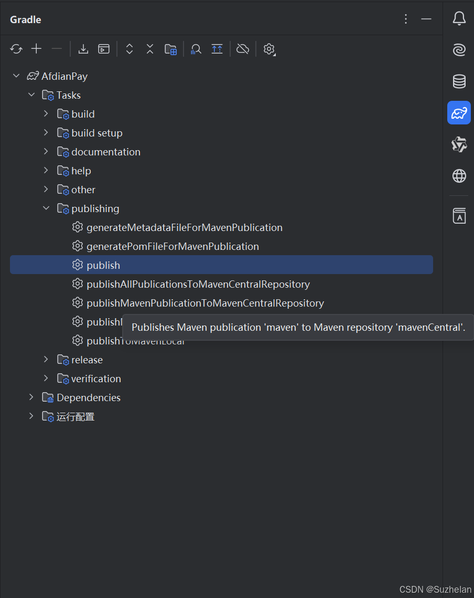Select the Gradle elephant icon in sidebar
This screenshot has width=474, height=598.
pos(459,113)
